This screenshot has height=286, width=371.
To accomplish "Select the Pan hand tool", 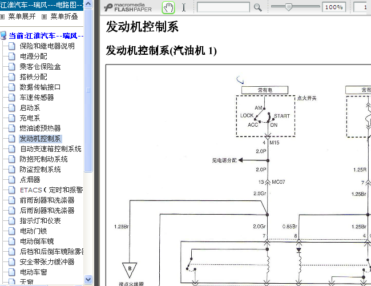I will click(168, 7).
